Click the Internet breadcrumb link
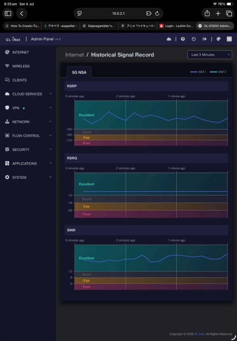This screenshot has width=237, height=341. point(74,55)
